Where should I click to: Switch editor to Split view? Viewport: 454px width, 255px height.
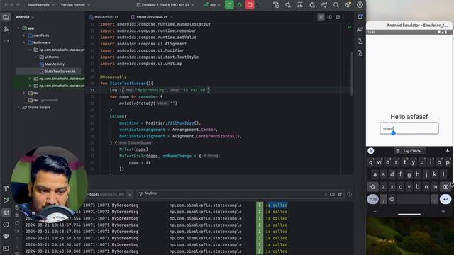[x=329, y=17]
